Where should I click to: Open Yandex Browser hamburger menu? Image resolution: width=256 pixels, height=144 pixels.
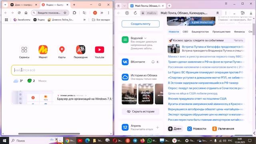(226, 4)
